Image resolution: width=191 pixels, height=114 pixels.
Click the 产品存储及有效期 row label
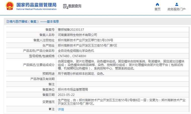(x=42, y=79)
